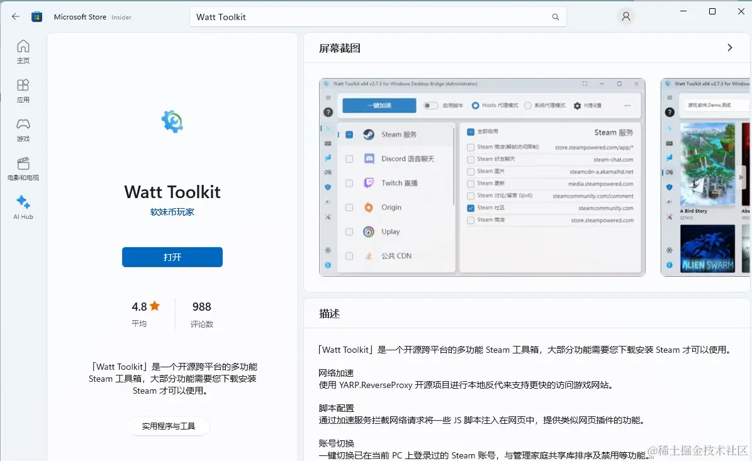
Task: Open the first Watt Toolkit screenshot
Action: 482,177
